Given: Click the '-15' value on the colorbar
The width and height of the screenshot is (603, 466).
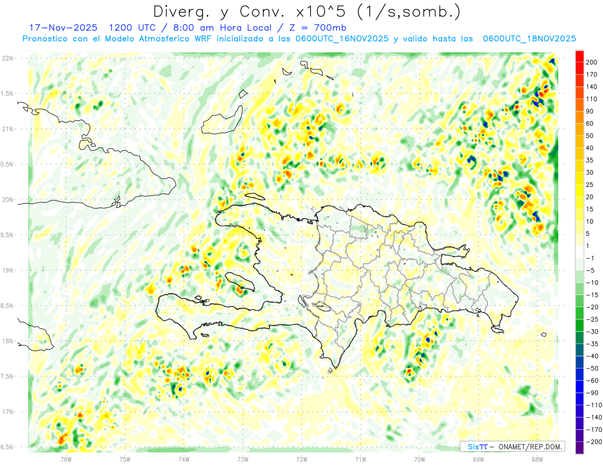Looking at the screenshot, I should click(x=592, y=295).
